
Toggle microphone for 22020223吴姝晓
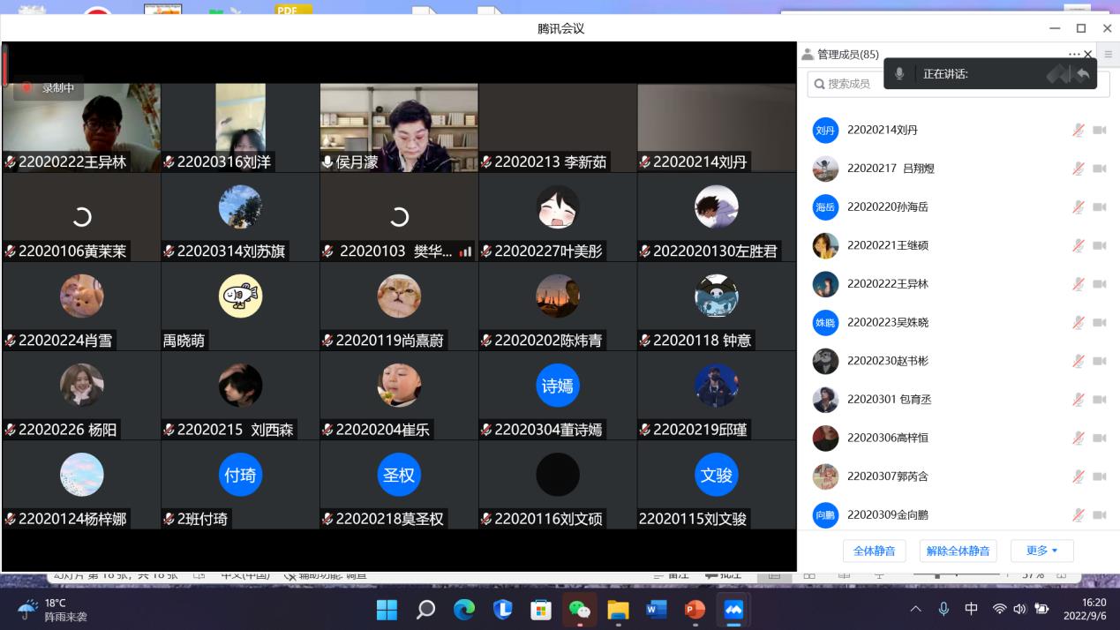pyautogui.click(x=1079, y=322)
